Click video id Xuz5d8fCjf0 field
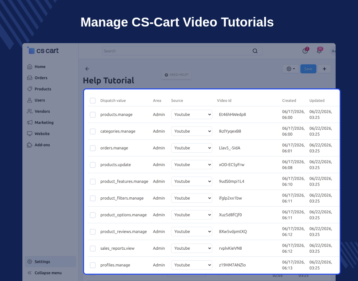The width and height of the screenshot is (358, 281). (x=230, y=215)
